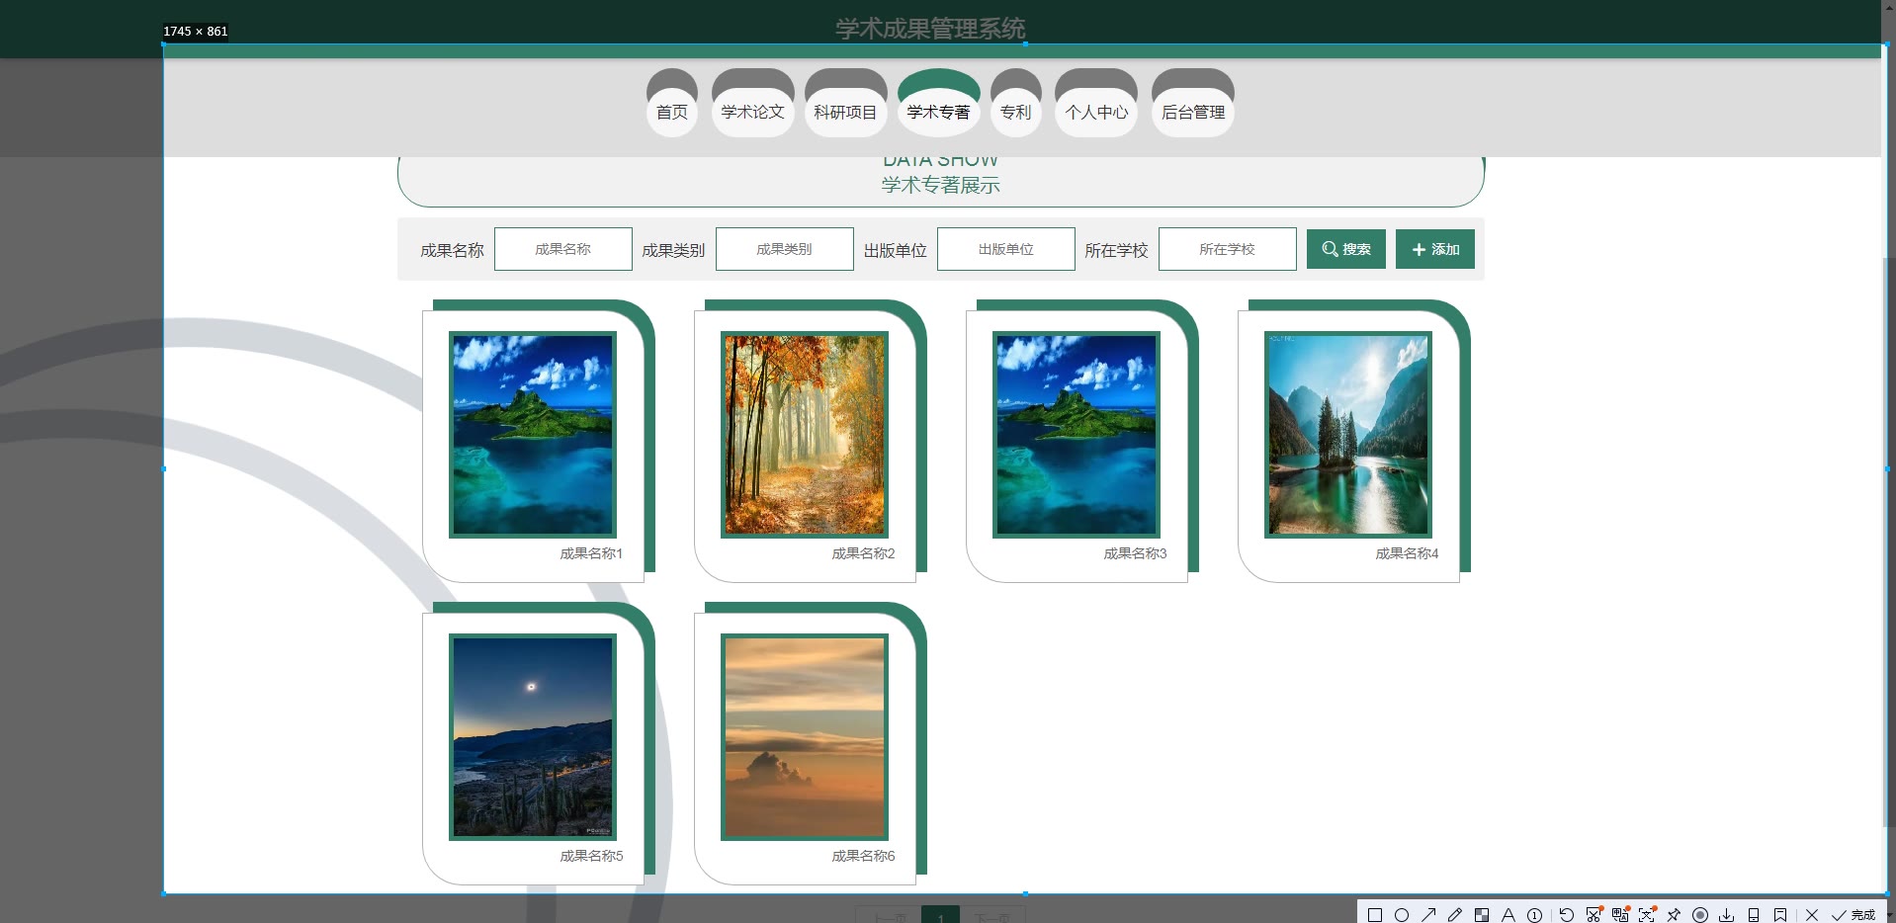Viewport: 1896px width, 923px height.
Task: Click the 添加 add button
Action: tap(1435, 249)
